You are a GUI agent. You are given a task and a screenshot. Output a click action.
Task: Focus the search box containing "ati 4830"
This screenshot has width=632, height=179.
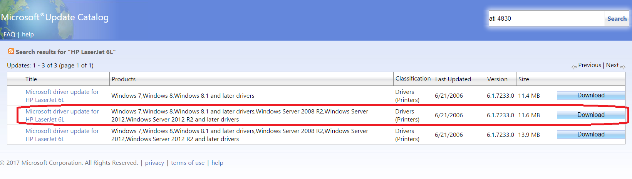click(x=546, y=18)
